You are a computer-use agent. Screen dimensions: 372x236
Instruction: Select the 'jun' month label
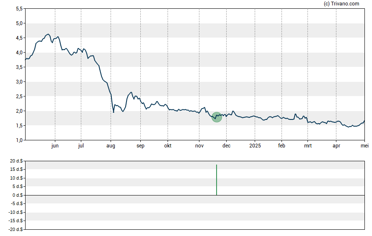55,146
